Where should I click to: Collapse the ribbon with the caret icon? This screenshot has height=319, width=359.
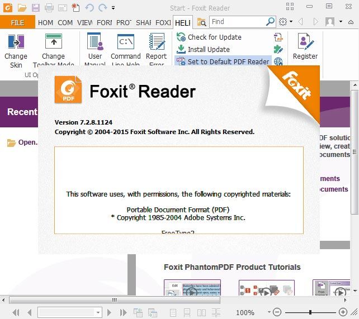click(351, 22)
